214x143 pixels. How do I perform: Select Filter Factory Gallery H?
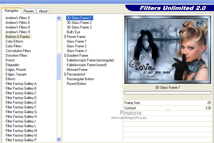point(21,117)
